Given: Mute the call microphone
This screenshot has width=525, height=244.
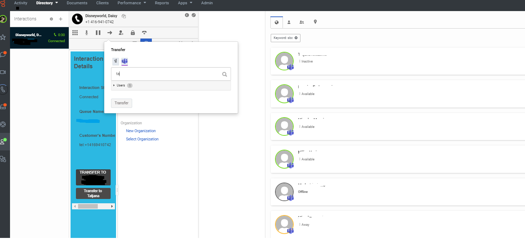Looking at the screenshot, I should coord(87,33).
